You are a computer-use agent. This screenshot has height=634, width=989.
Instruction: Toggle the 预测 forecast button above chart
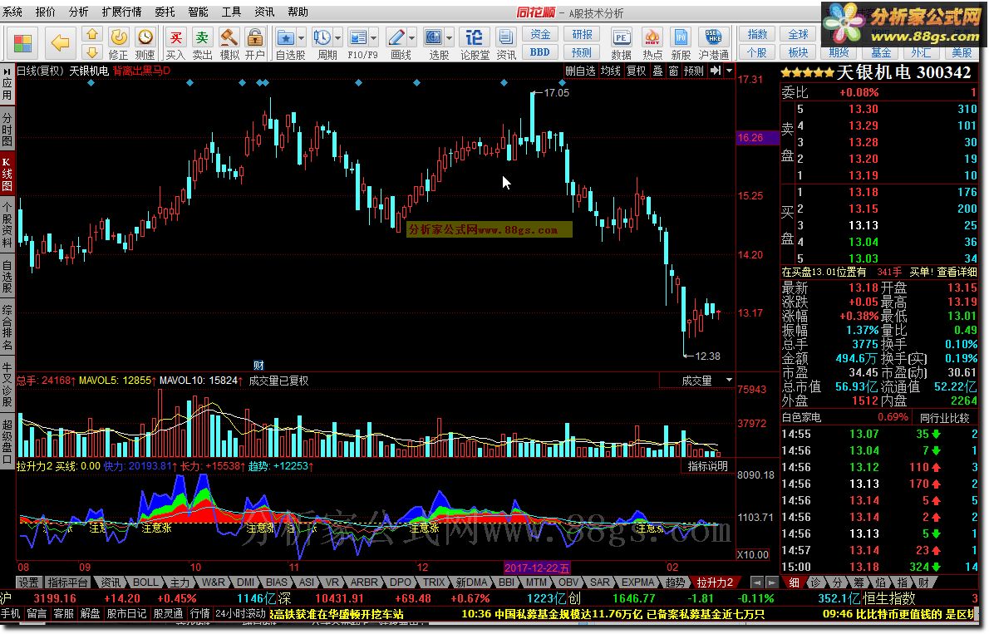click(694, 71)
